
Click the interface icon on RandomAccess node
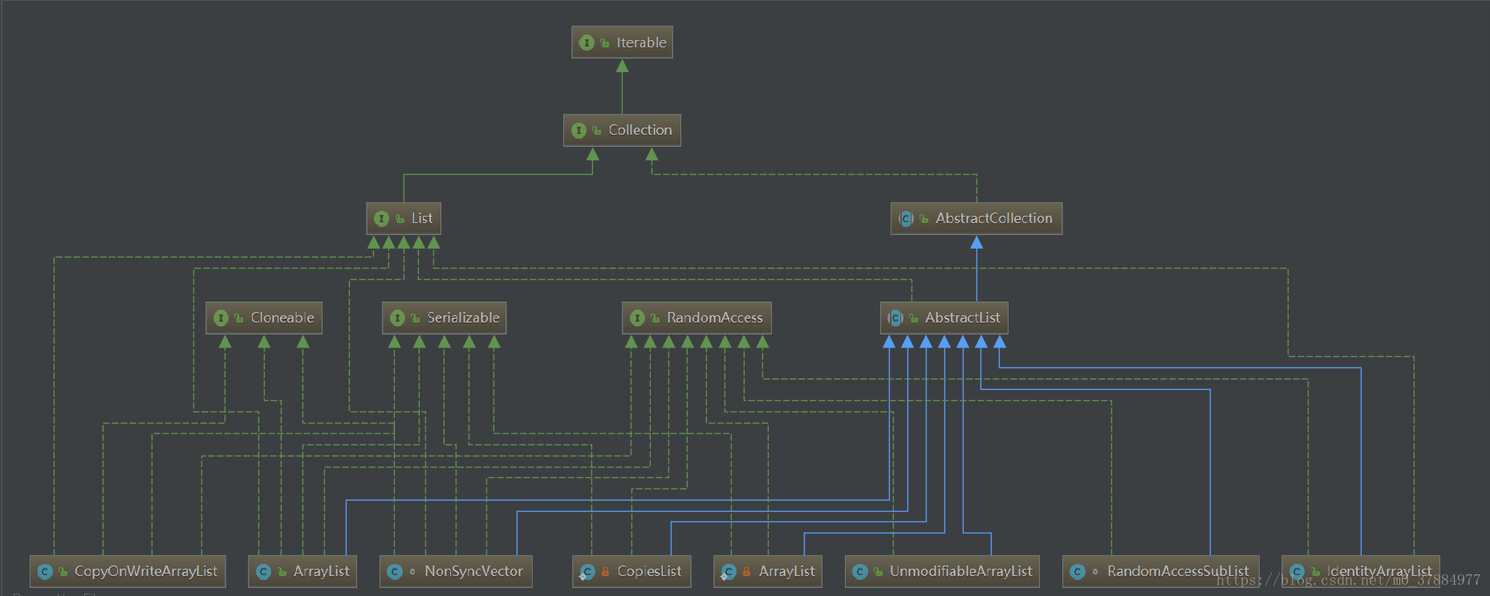point(637,318)
